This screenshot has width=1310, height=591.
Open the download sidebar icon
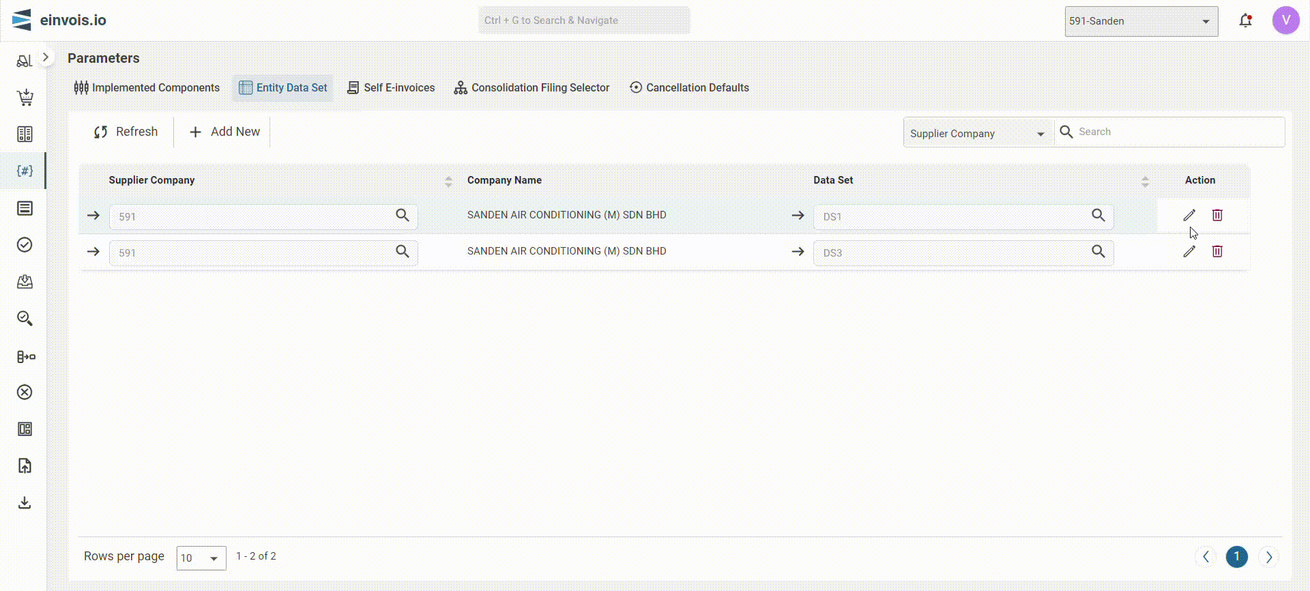click(25, 503)
